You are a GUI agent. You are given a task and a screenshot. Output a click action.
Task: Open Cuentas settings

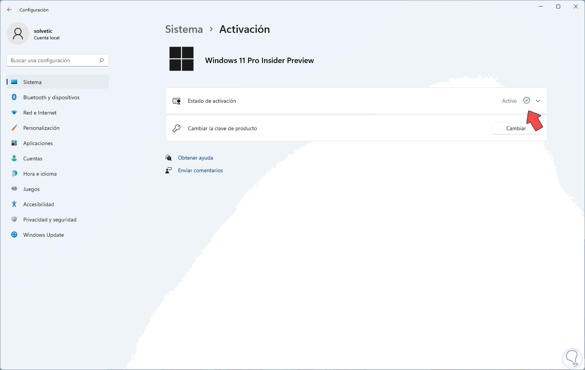58,158
